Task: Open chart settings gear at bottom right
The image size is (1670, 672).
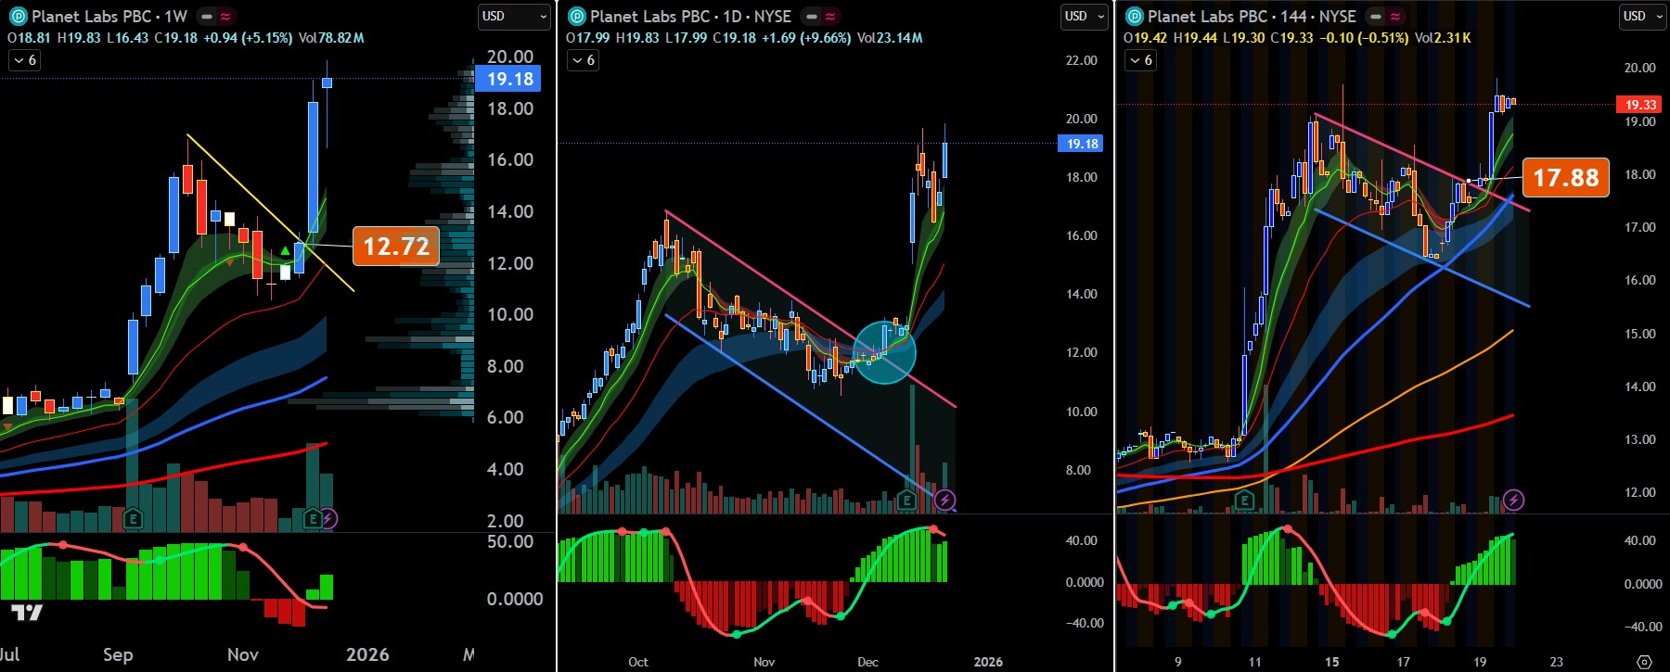Action: [x=1644, y=662]
